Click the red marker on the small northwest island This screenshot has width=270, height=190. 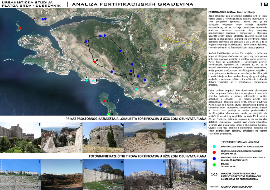pyautogui.click(x=20, y=28)
